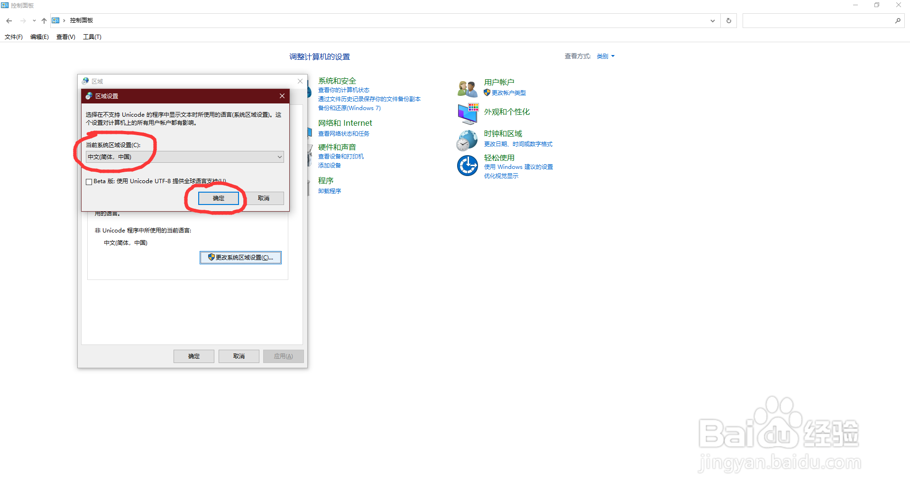This screenshot has width=910, height=493.
Task: Click 确定 in the 区域 window
Action: [194, 356]
